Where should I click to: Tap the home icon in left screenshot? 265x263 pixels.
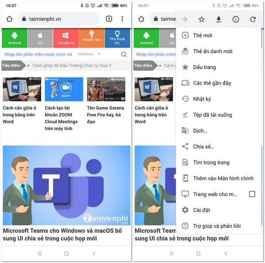[x=10, y=19]
